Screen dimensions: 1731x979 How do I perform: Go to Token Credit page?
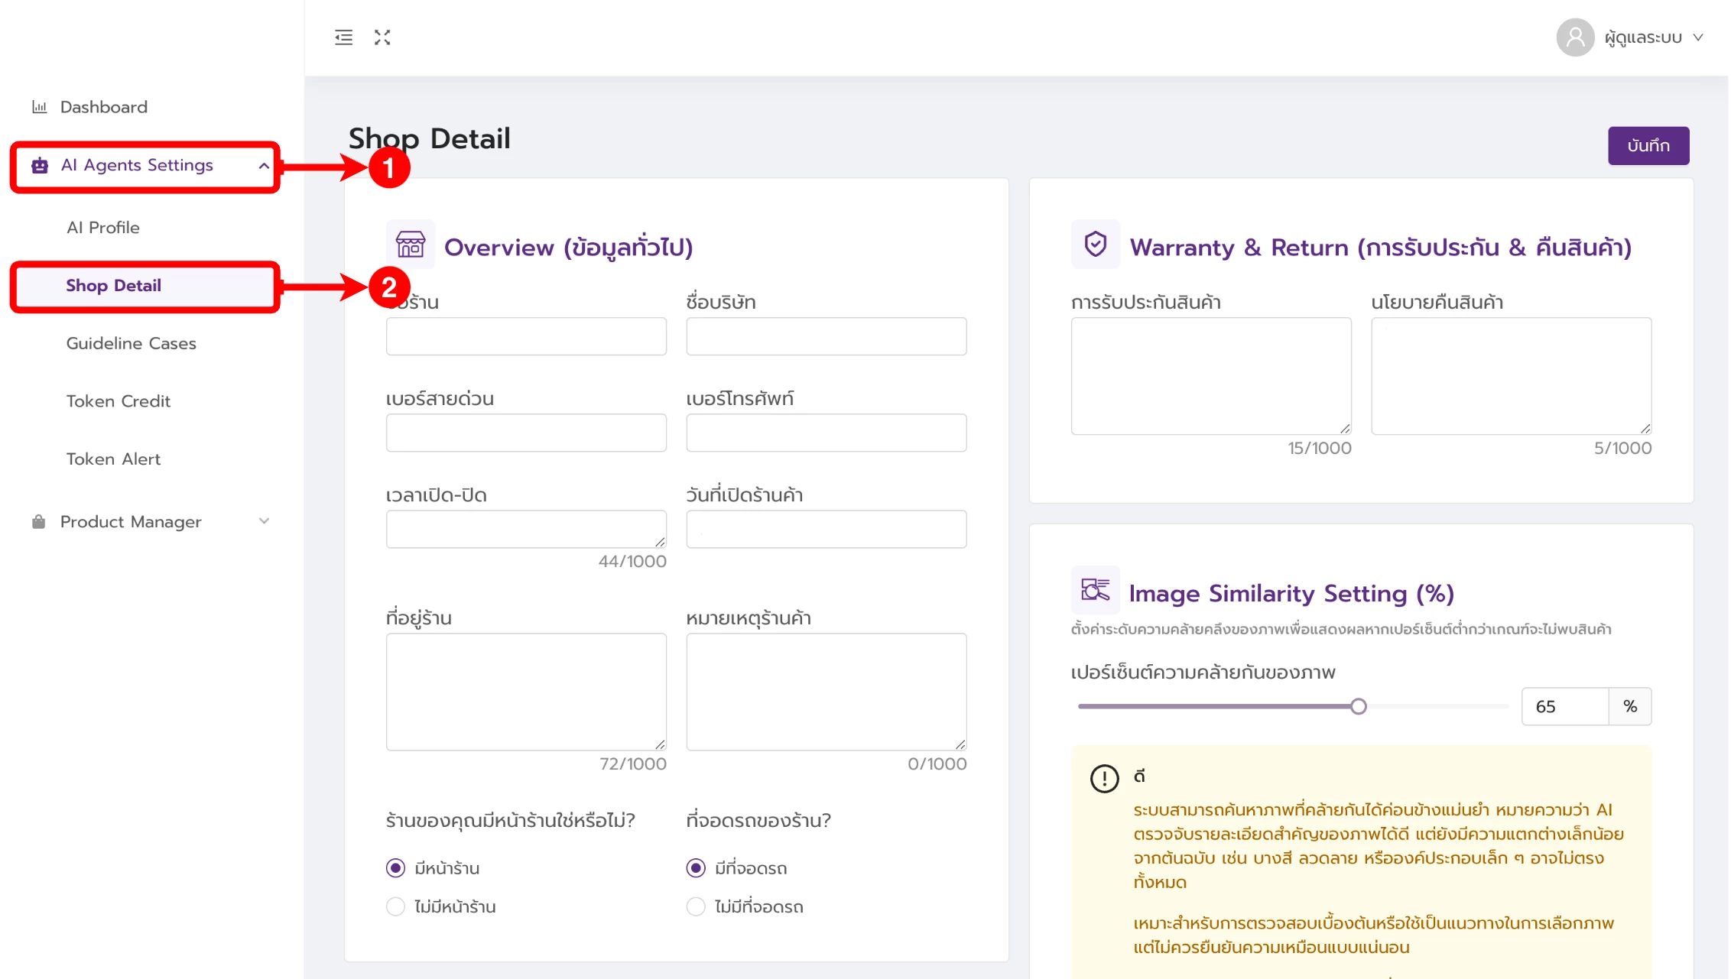pyautogui.click(x=118, y=401)
